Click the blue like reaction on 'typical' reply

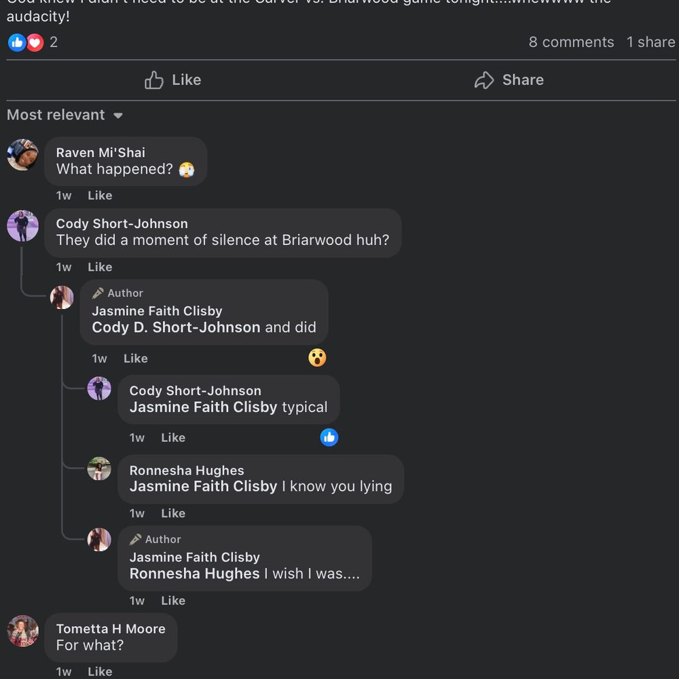pyautogui.click(x=329, y=437)
